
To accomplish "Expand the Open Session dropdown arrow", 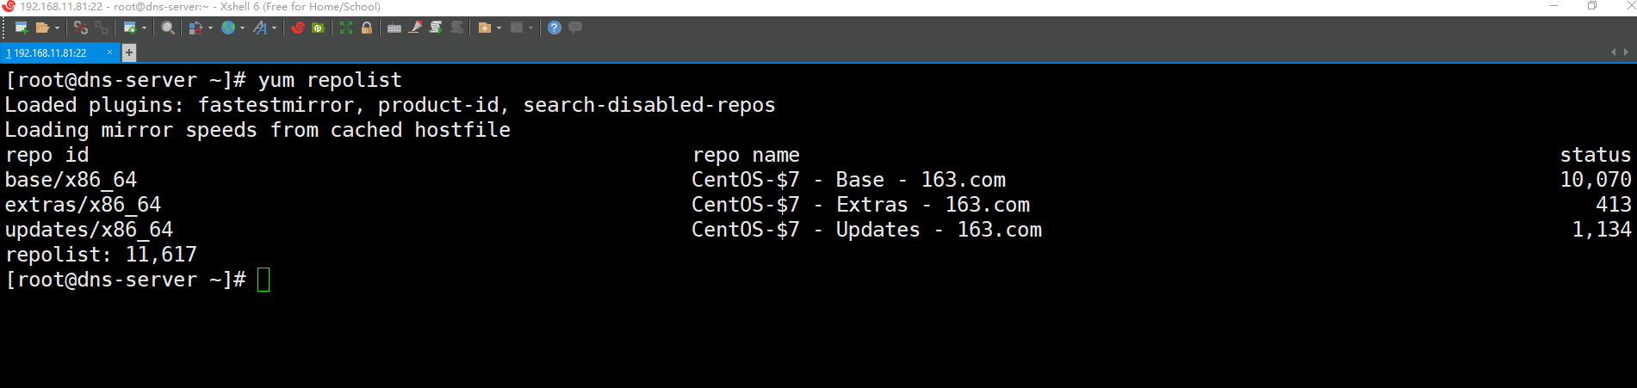I will (57, 28).
